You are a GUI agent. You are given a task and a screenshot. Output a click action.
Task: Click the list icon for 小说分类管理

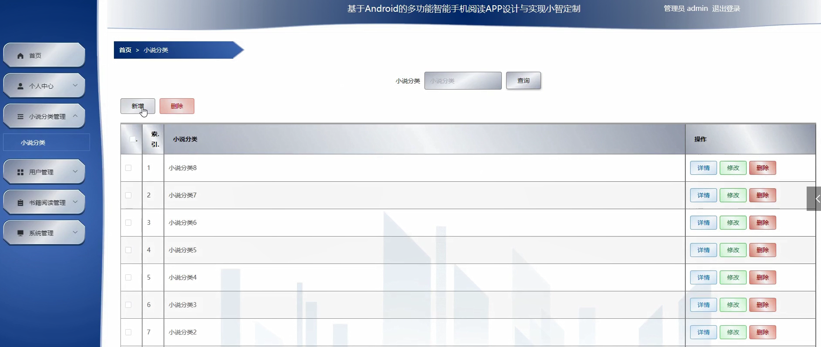click(20, 117)
